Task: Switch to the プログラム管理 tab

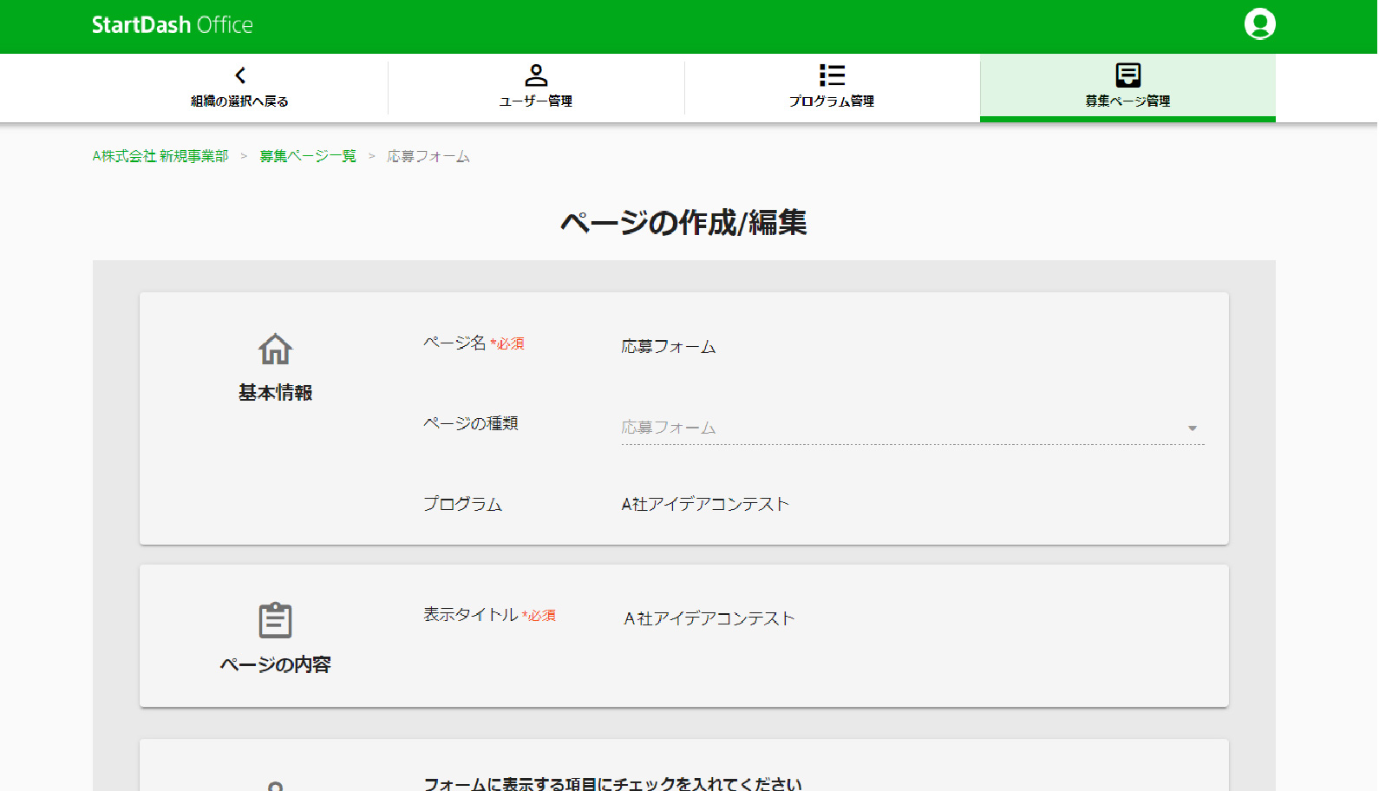Action: point(832,88)
